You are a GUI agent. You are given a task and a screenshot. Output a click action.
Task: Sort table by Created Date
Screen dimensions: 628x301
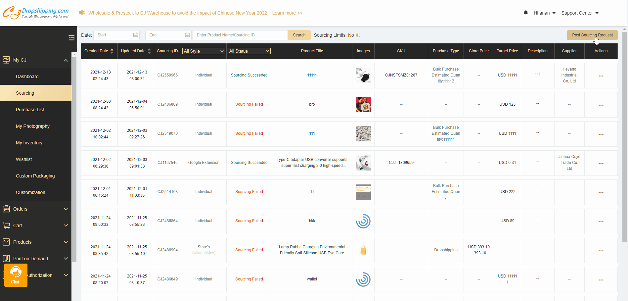coord(112,51)
